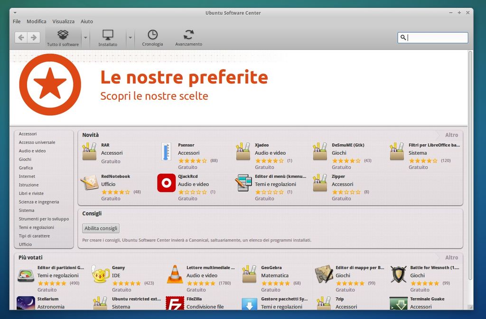This screenshot has width=486, height=319.
Task: Go forward with the right arrow button
Action: pos(34,38)
